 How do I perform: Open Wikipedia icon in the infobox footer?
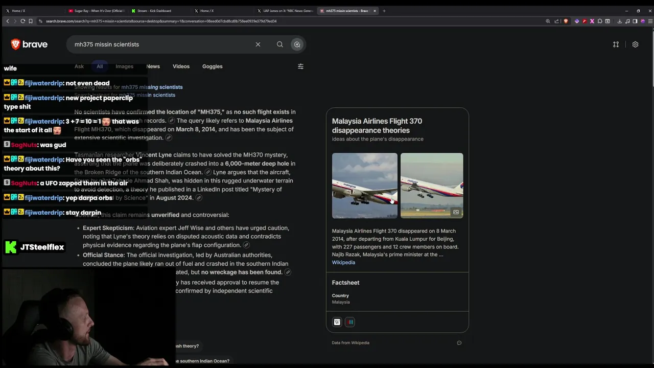[x=337, y=322]
